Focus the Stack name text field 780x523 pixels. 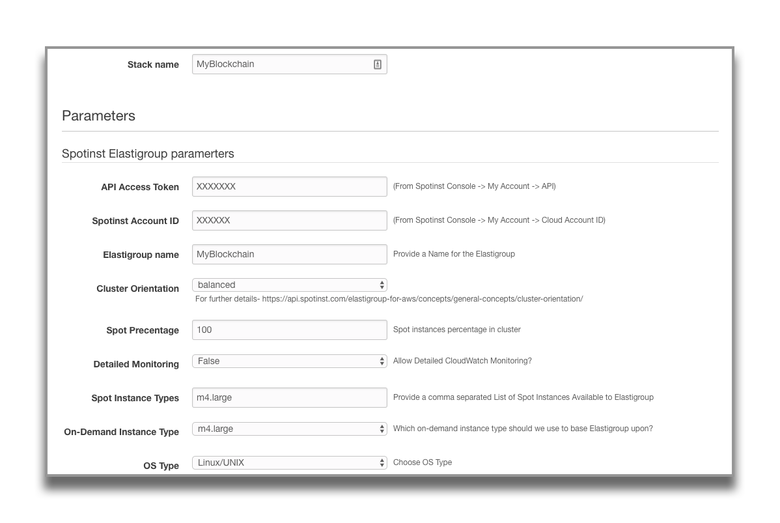[280, 64]
